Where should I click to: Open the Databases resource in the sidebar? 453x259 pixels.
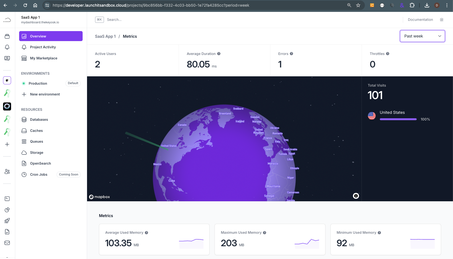click(39, 119)
